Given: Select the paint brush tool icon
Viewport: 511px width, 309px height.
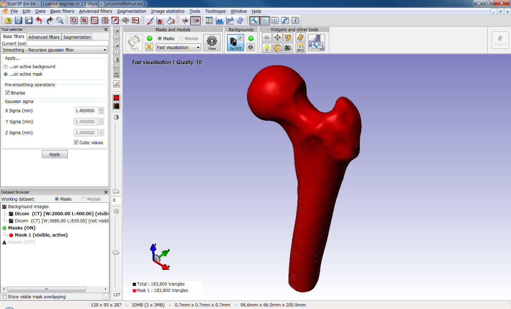Looking at the screenshot, I should (150, 21).
